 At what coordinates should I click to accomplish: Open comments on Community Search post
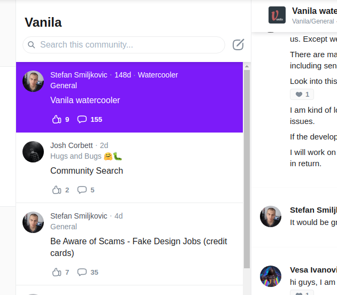point(82,190)
